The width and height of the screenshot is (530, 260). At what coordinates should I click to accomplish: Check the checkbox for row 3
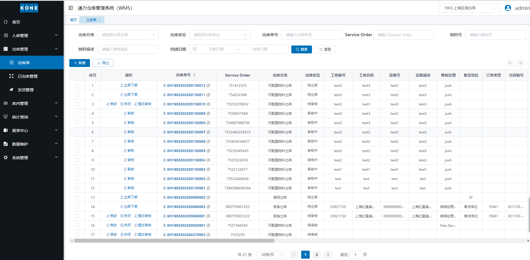pos(77,104)
